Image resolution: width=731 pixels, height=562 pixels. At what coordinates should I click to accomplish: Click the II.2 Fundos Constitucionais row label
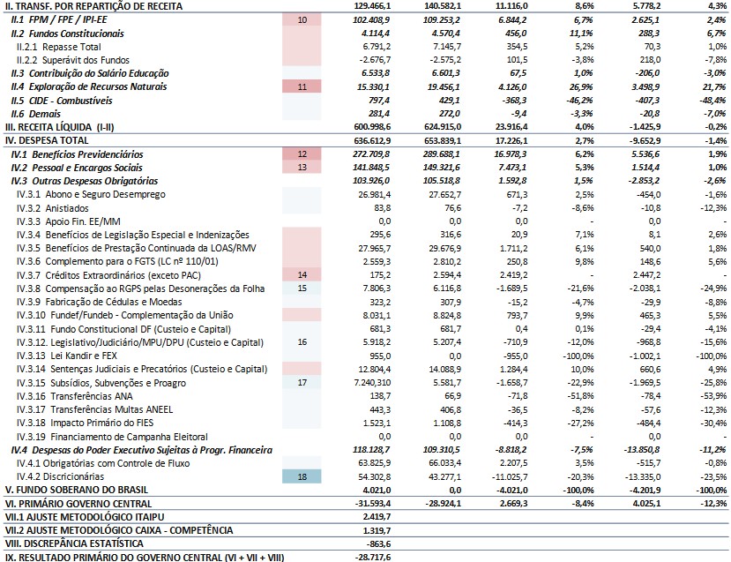click(x=68, y=33)
